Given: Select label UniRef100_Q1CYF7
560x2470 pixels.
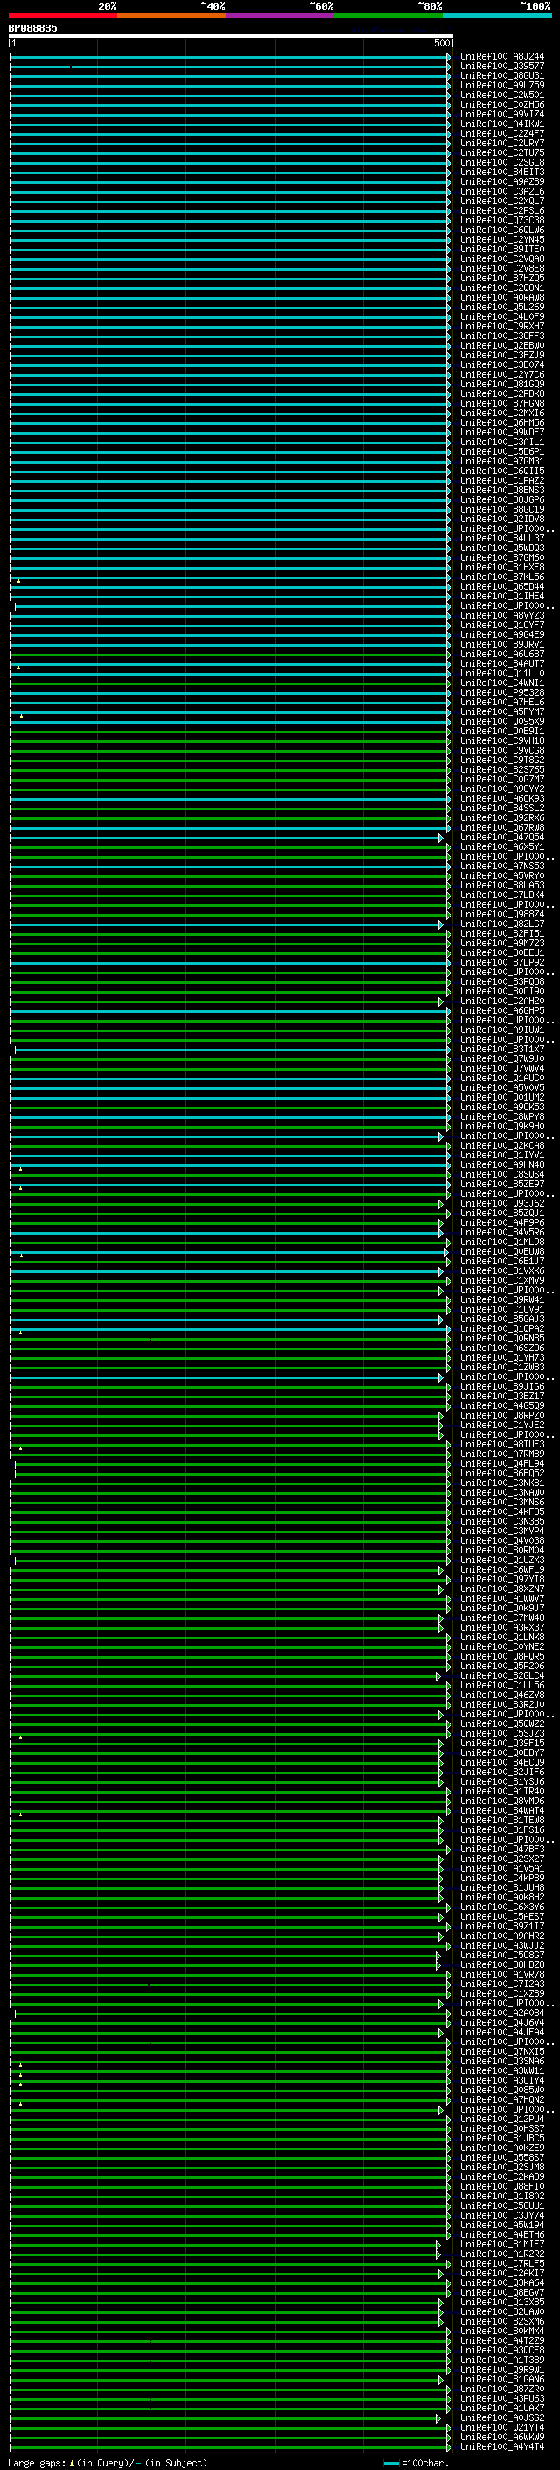Looking at the screenshot, I should click(502, 626).
